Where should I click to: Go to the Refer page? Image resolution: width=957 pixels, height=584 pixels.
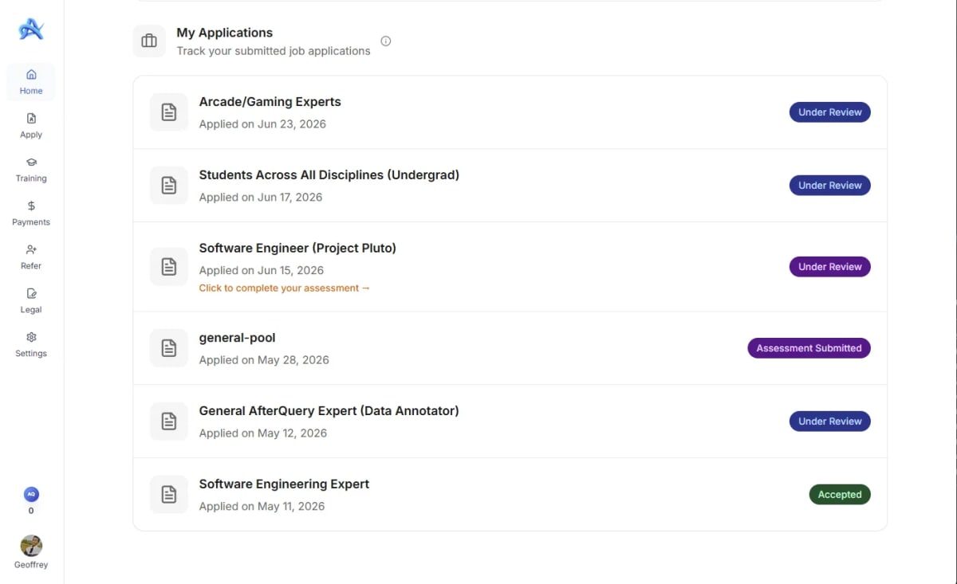pos(31,257)
